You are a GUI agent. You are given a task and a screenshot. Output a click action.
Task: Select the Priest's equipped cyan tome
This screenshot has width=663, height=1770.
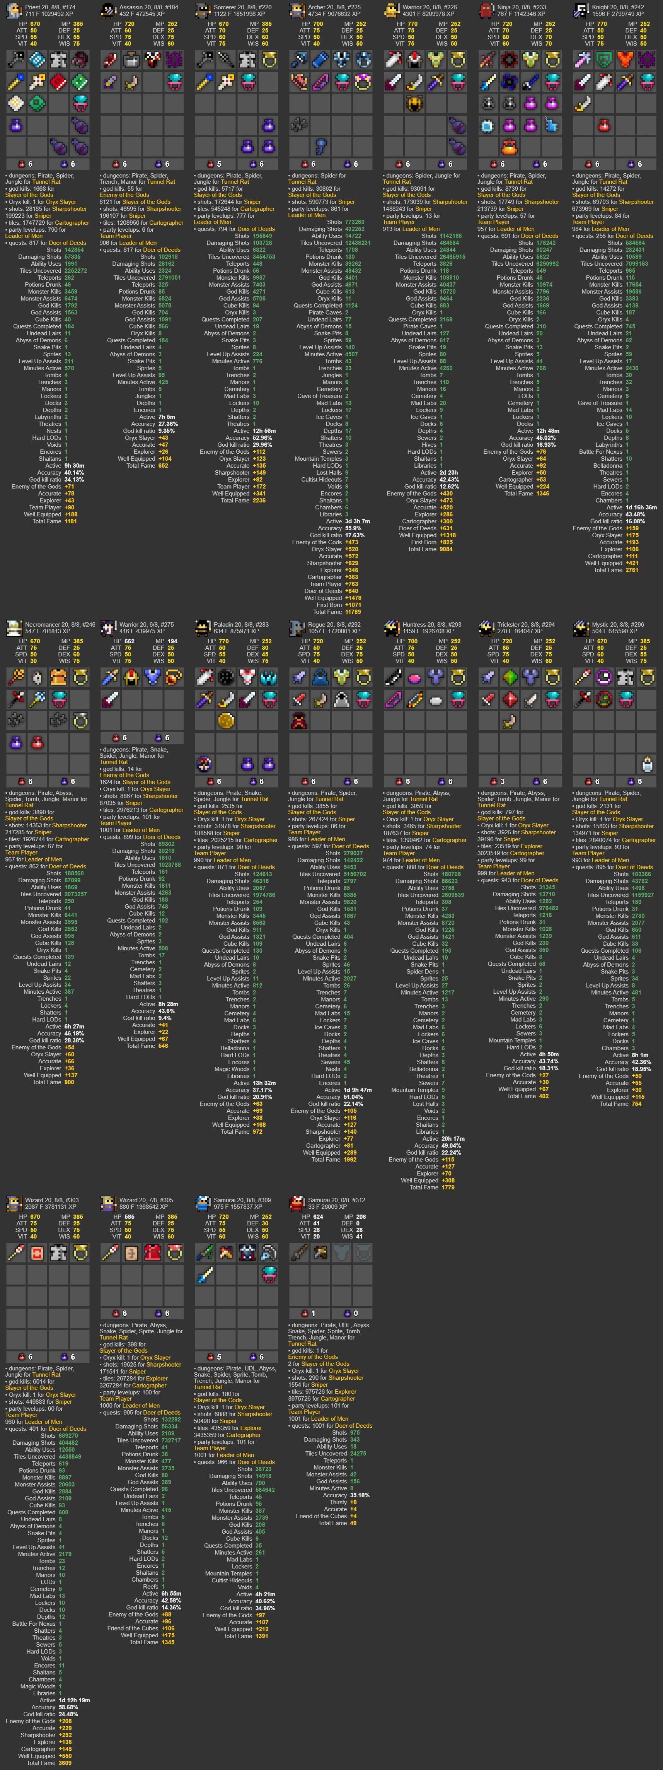38,60
